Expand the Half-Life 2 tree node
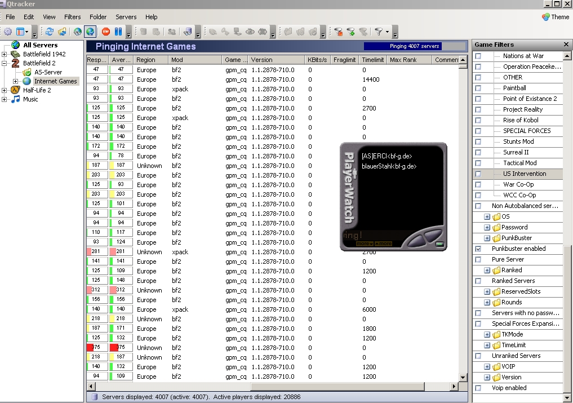This screenshot has height=403, width=573. click(4, 90)
